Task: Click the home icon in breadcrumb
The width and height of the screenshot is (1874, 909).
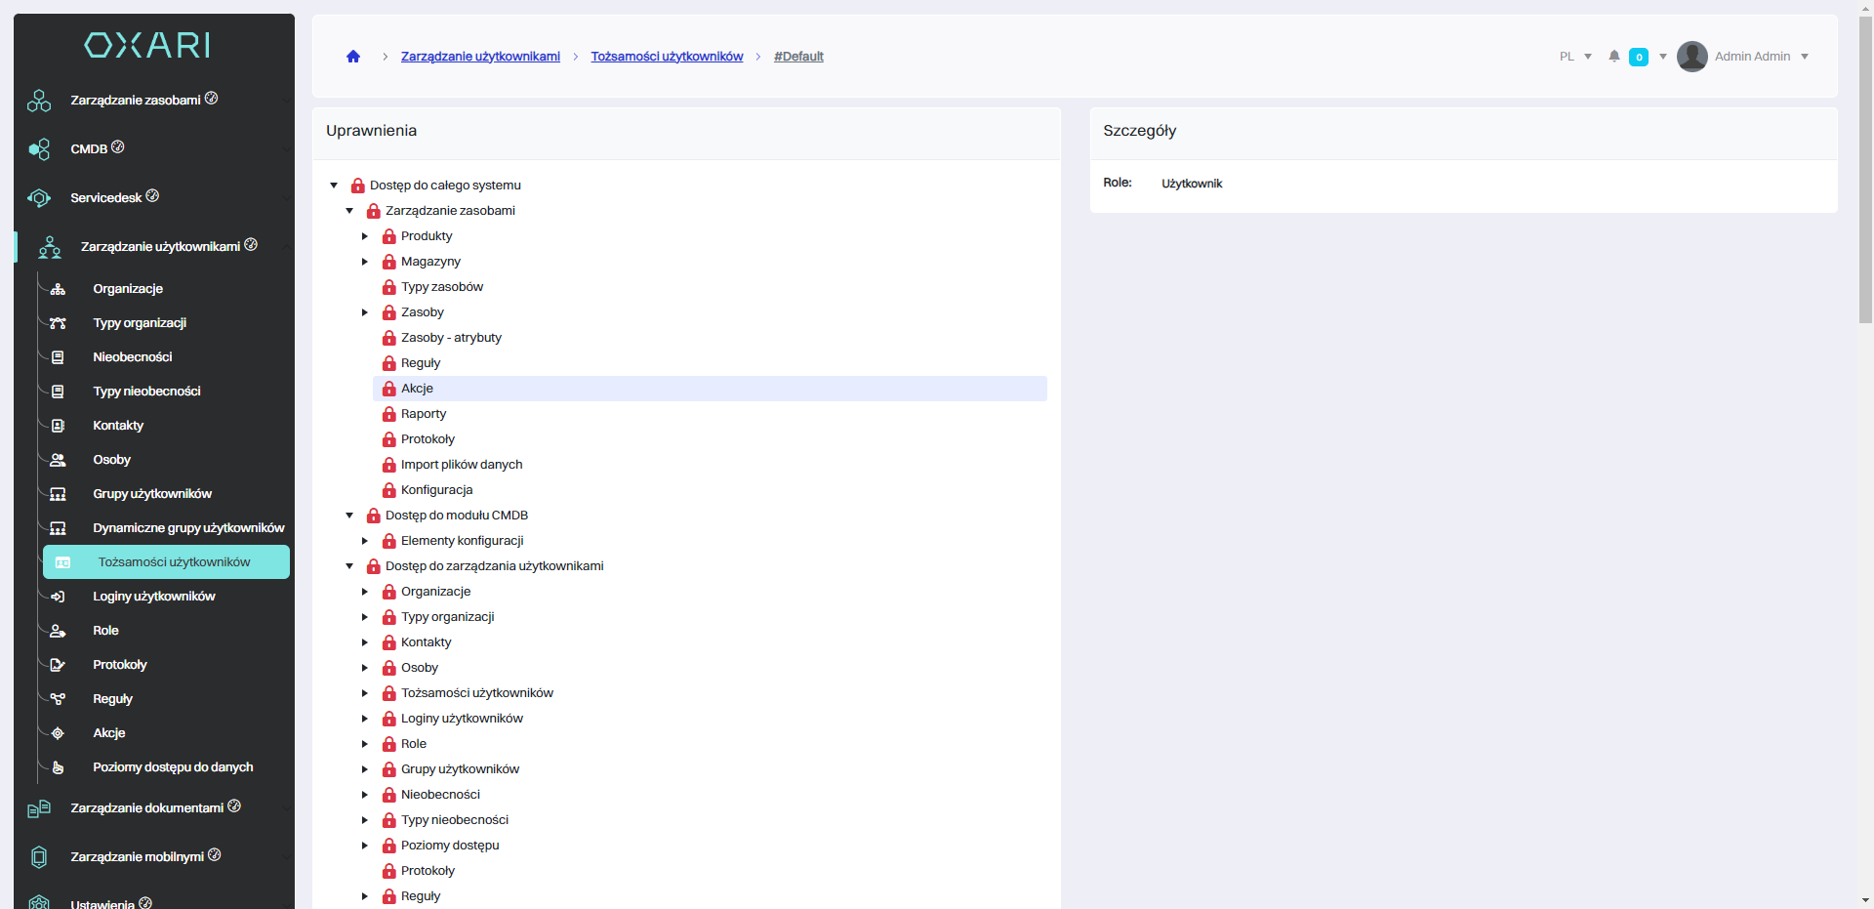Action: (353, 57)
